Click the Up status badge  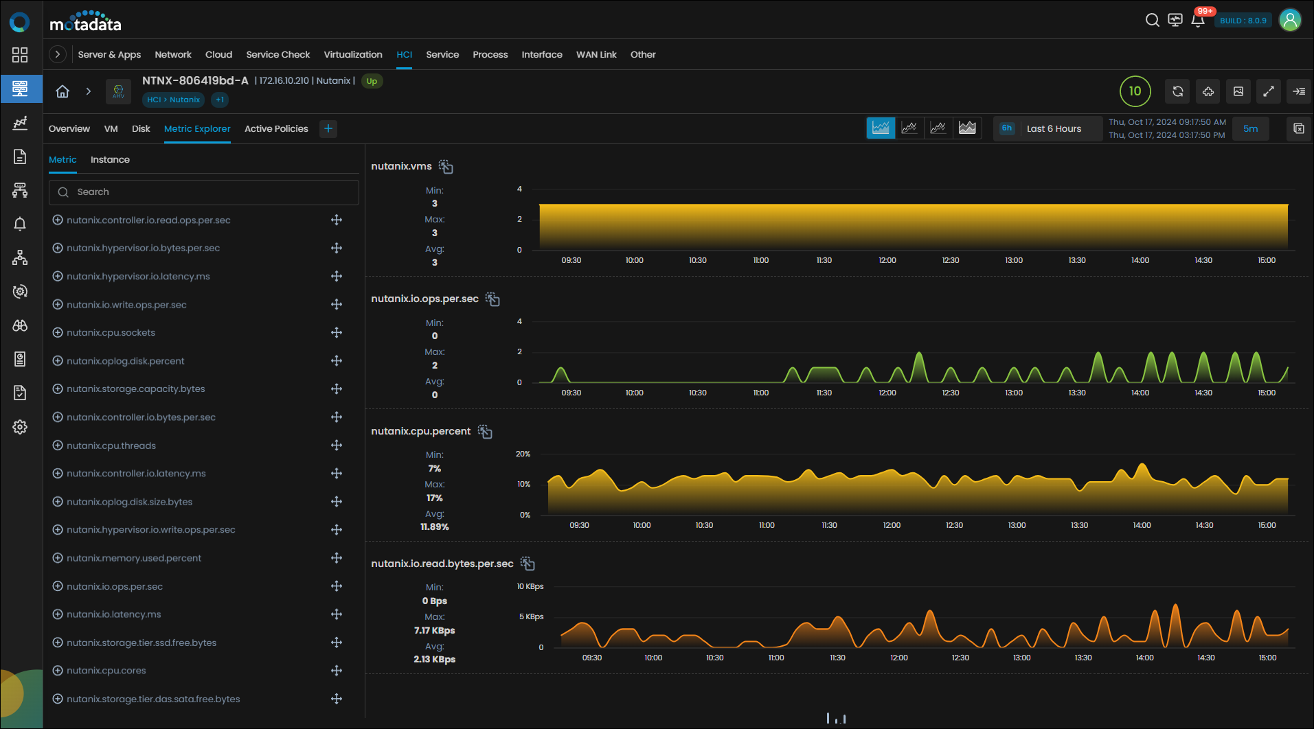click(372, 81)
